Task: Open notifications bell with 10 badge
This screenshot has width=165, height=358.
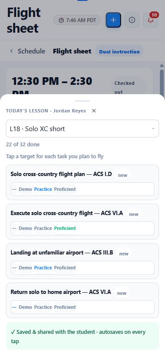Action: pos(151,20)
